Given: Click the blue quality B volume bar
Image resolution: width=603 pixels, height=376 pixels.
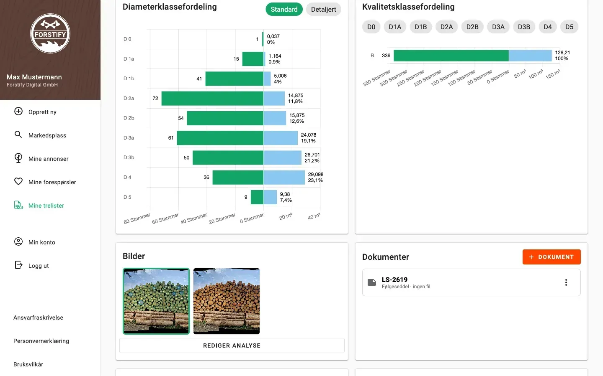Looking at the screenshot, I should pyautogui.click(x=531, y=56).
